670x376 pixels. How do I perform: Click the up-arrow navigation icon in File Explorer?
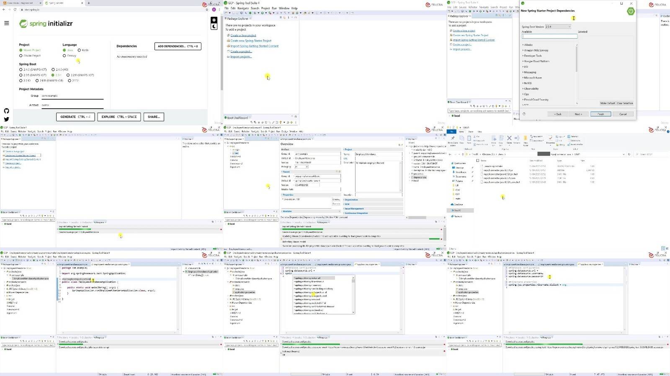(463, 154)
